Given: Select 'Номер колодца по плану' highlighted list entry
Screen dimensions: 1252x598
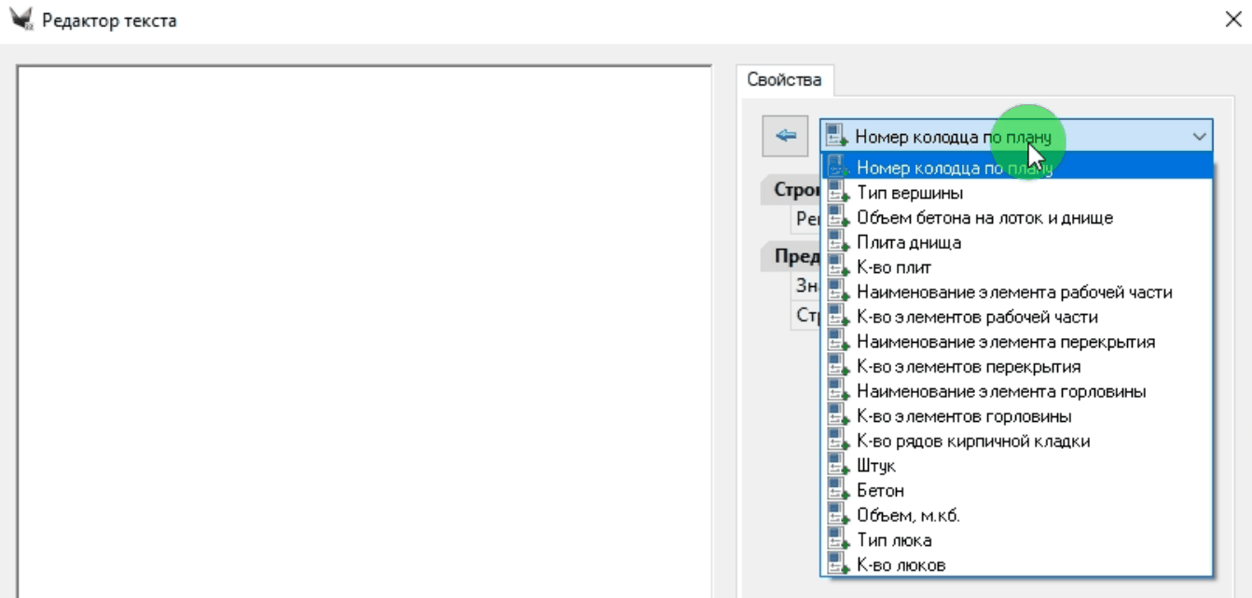Looking at the screenshot, I should (x=954, y=169).
